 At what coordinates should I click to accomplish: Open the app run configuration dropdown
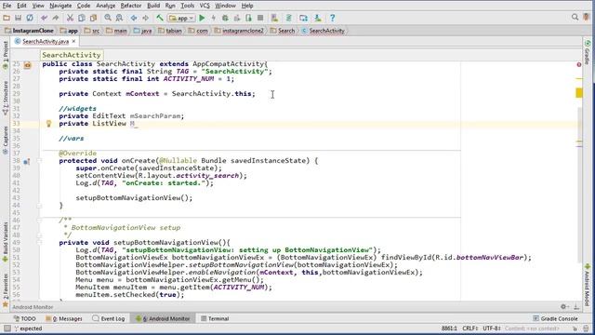coord(182,18)
